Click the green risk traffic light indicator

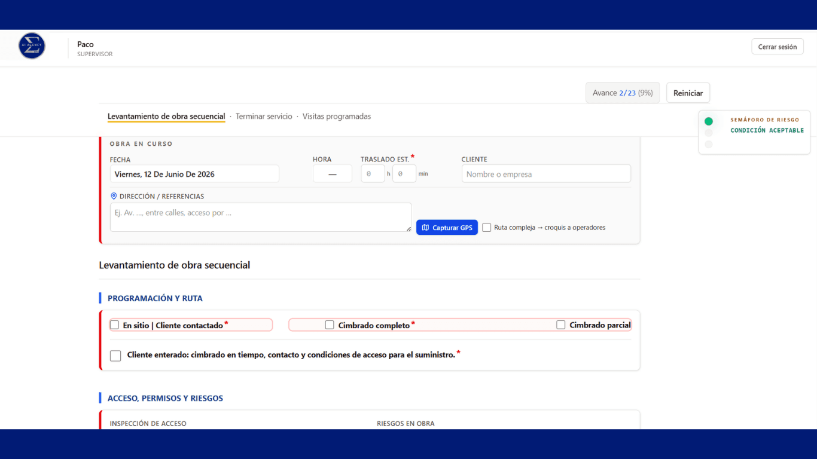click(x=709, y=121)
